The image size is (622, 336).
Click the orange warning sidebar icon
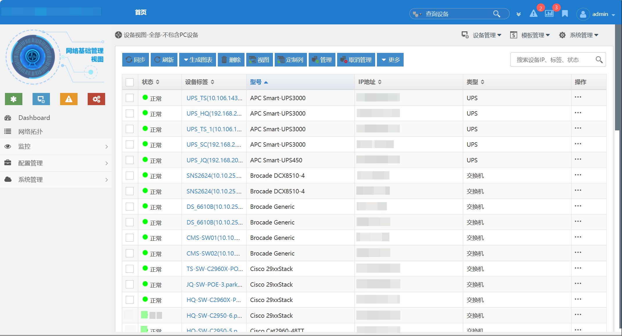tap(69, 99)
